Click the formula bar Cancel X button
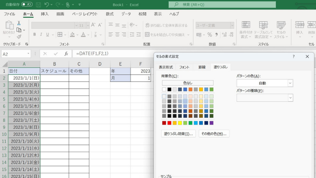The width and height of the screenshot is (316, 178). click(45, 54)
